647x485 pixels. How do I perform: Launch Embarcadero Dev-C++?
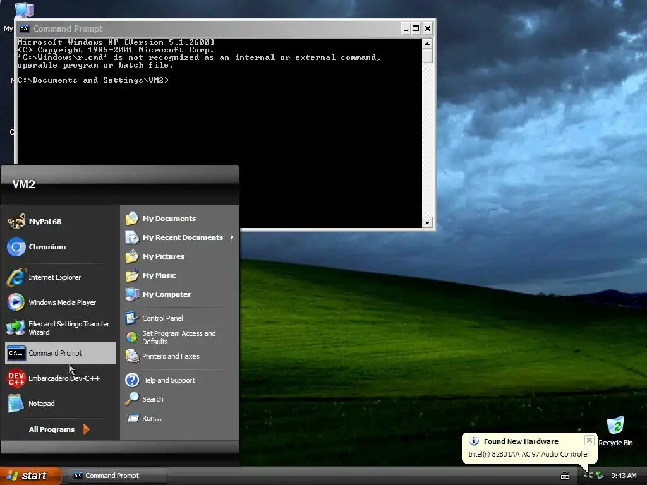tap(60, 378)
